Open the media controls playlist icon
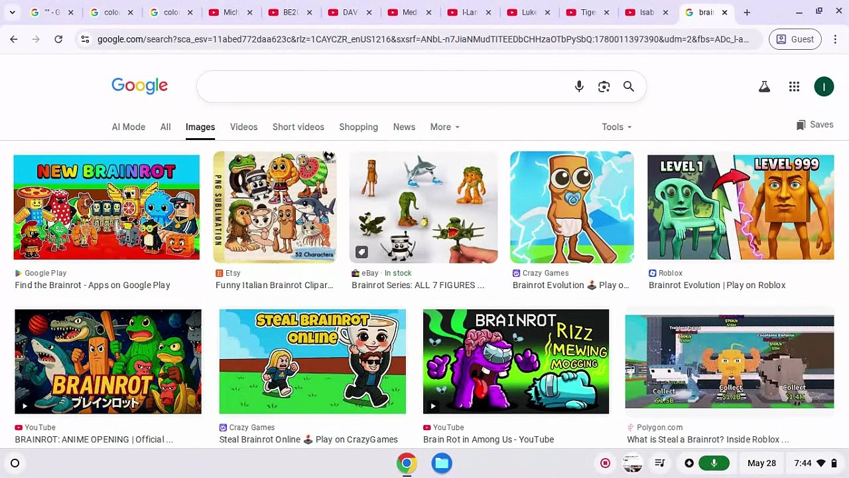 pyautogui.click(x=659, y=463)
